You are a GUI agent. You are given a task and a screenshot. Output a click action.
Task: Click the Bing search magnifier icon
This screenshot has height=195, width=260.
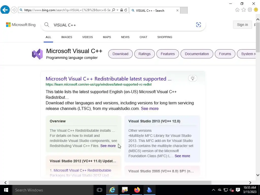click(x=47, y=25)
